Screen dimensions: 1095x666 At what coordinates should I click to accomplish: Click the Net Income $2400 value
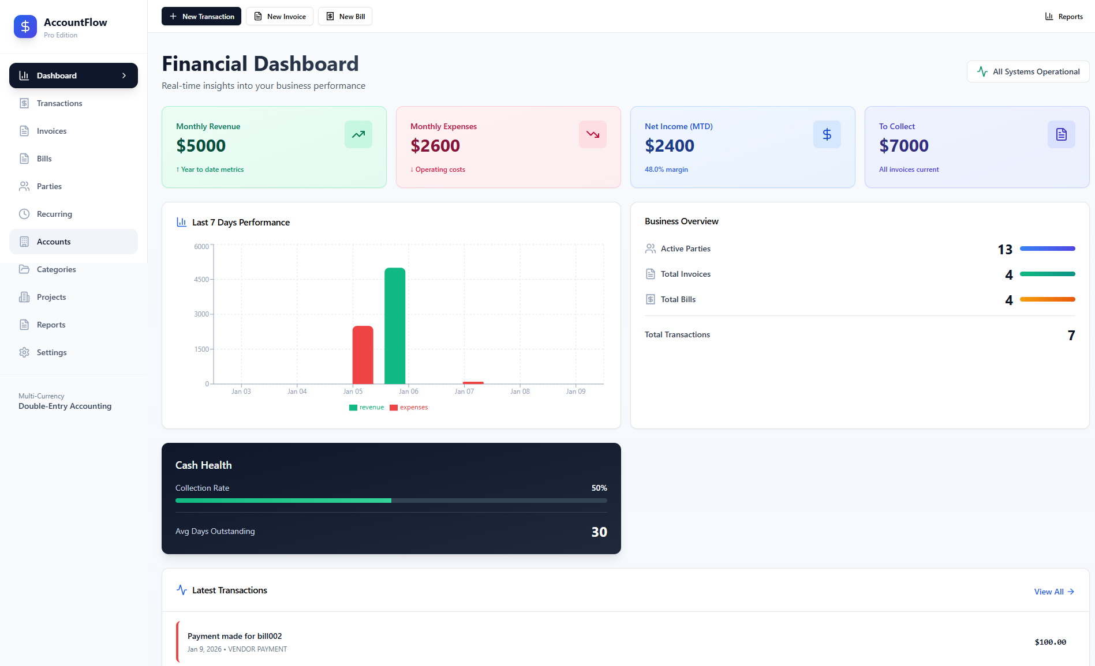click(670, 146)
